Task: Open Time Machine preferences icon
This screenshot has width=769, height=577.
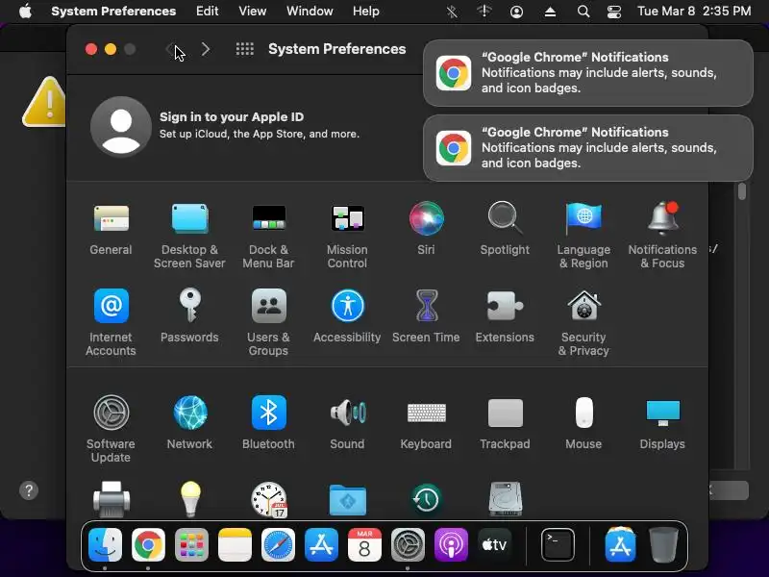Action: point(426,499)
